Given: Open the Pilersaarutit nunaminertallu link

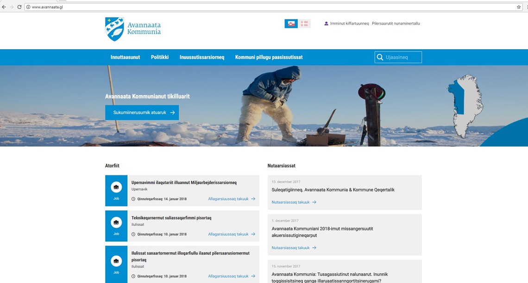Looking at the screenshot, I should tap(396, 24).
